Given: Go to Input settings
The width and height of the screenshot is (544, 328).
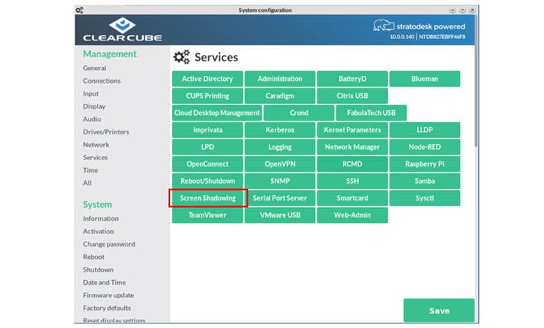Looking at the screenshot, I should tap(91, 93).
